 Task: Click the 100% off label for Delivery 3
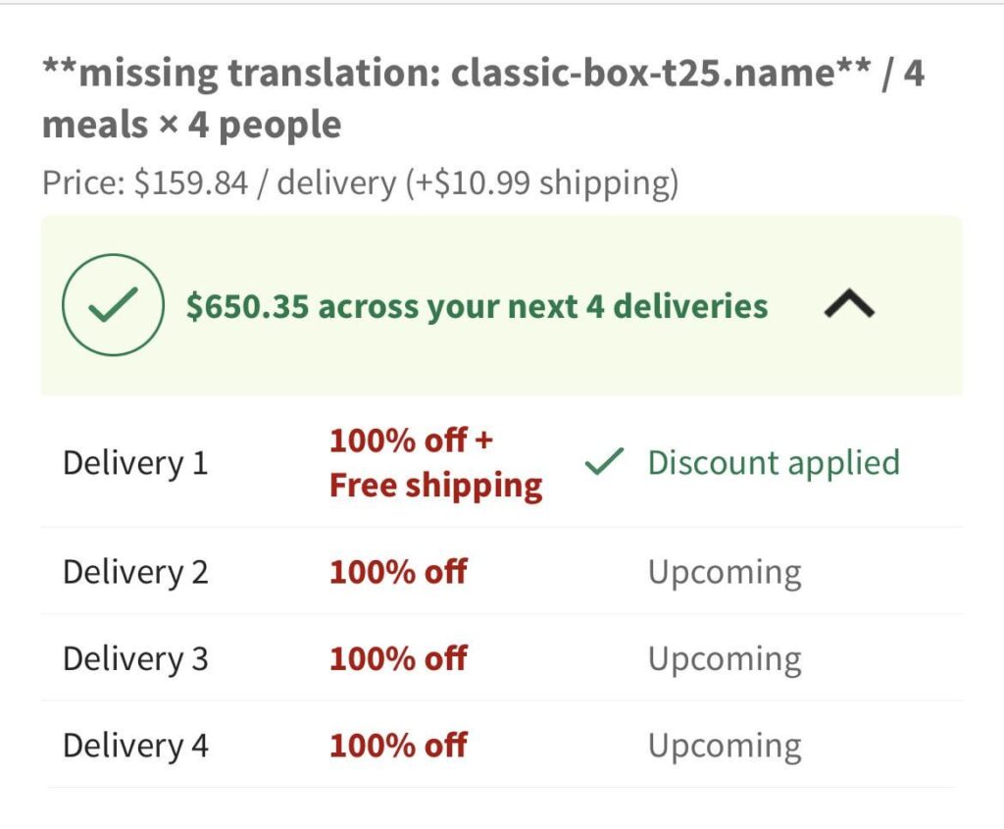(x=398, y=658)
